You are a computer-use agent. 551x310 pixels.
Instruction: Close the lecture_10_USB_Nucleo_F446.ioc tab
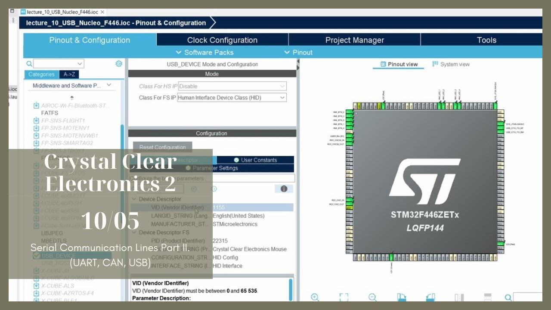[102, 12]
